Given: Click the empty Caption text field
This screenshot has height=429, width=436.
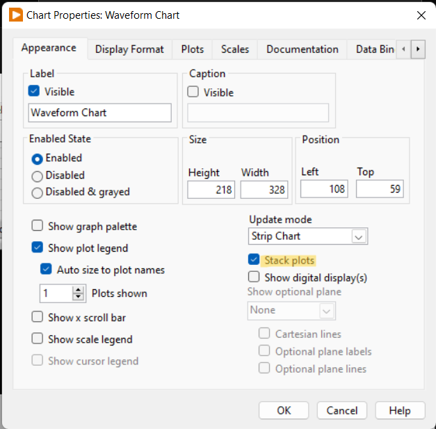Looking at the screenshot, I should coord(258,113).
